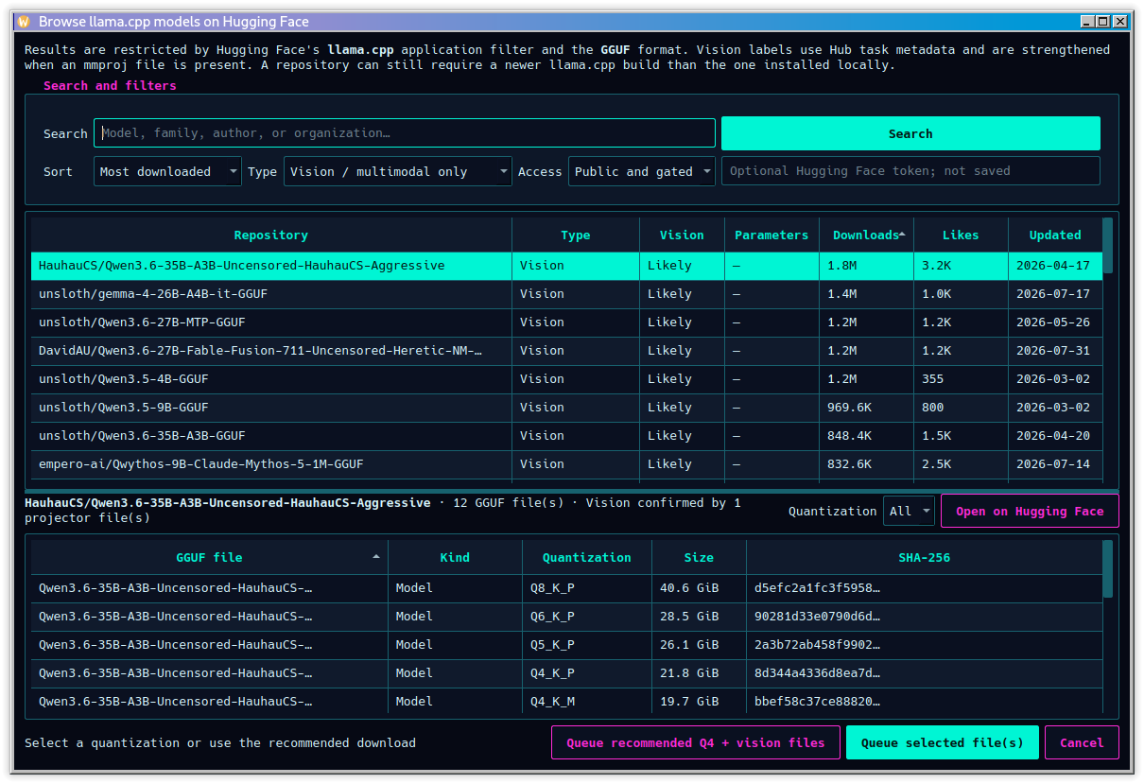This screenshot has height=784, width=1144.
Task: Click the Cancel button
Action: tap(1082, 742)
